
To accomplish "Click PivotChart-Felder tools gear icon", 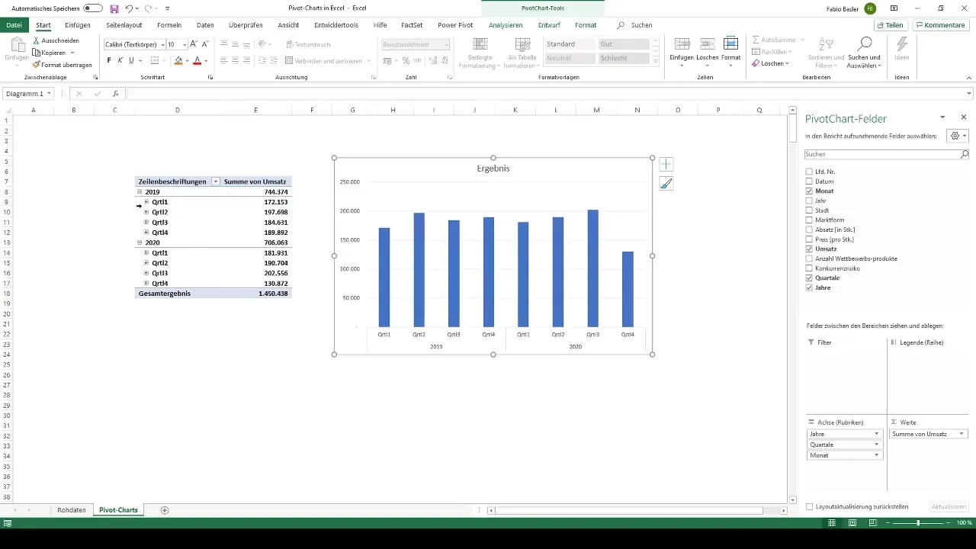I will (957, 136).
